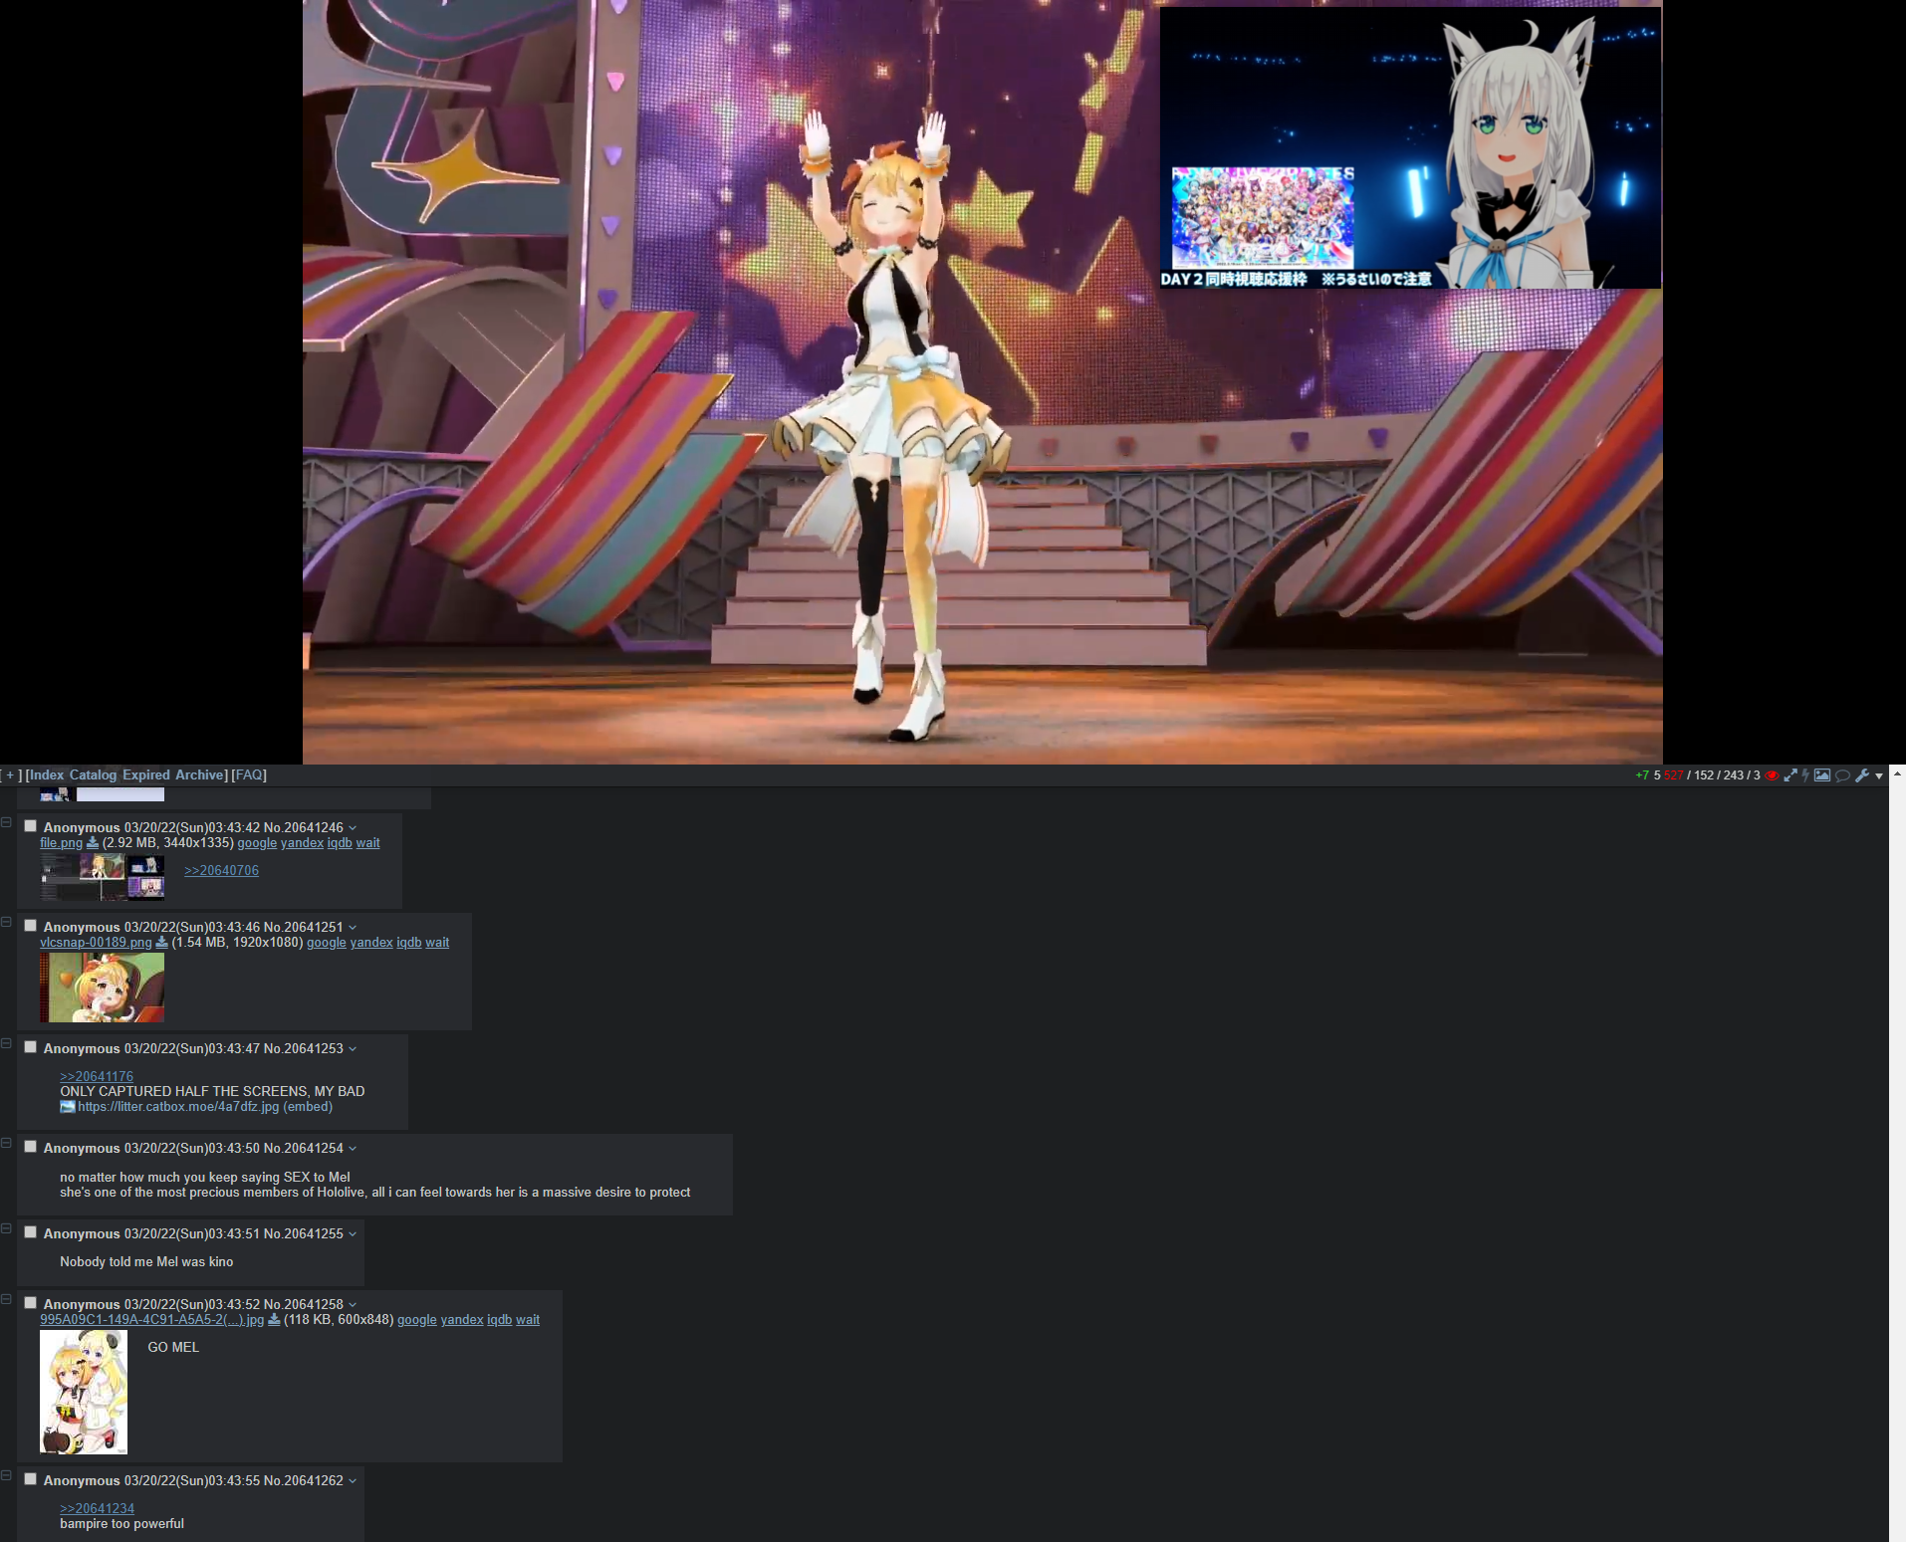Expand the file.png post thumbnail
The width and height of the screenshot is (1906, 1542).
pyautogui.click(x=102, y=877)
